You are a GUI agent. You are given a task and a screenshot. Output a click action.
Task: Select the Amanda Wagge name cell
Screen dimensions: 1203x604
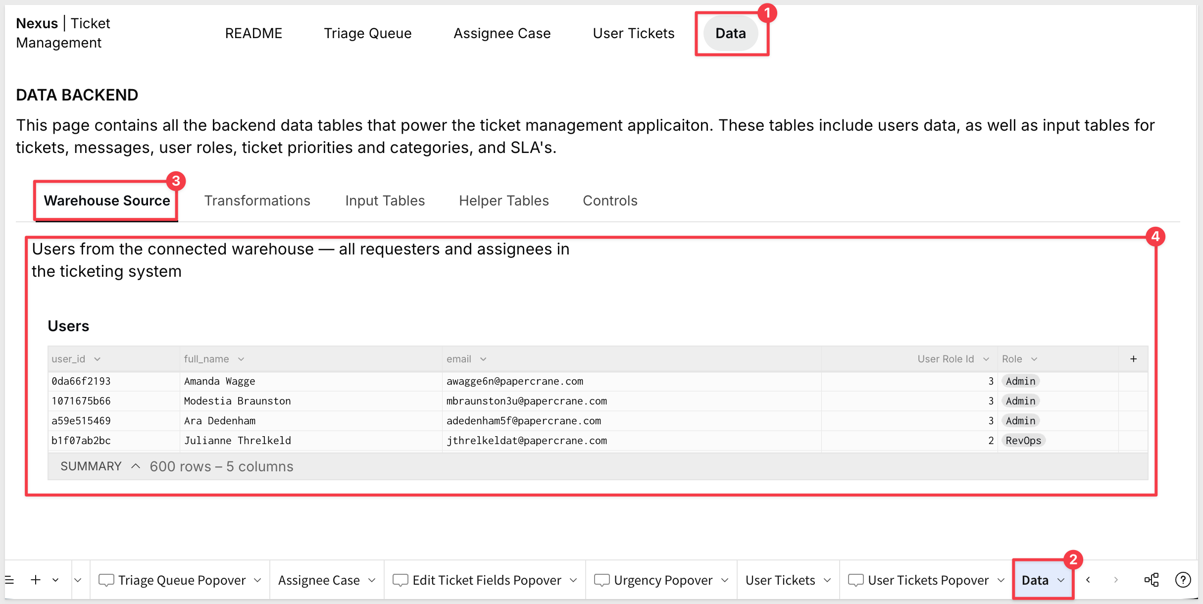(311, 381)
